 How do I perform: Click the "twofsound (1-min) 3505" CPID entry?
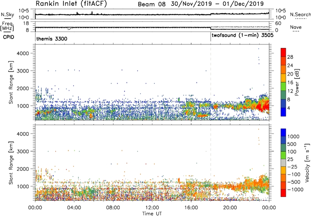click(x=243, y=35)
